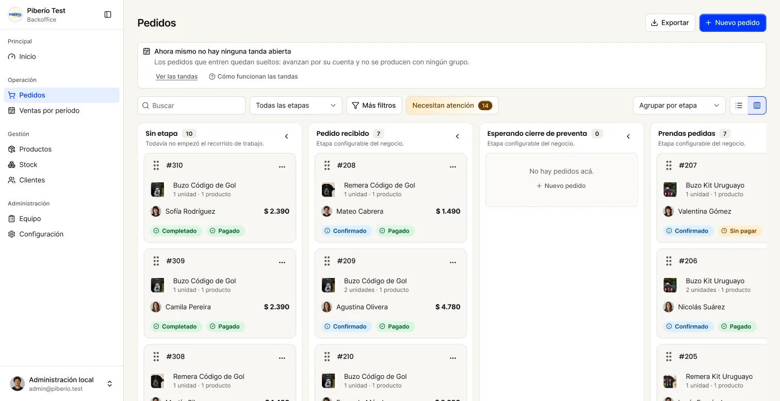Click the Sin pagar badge on order #207

740,231
